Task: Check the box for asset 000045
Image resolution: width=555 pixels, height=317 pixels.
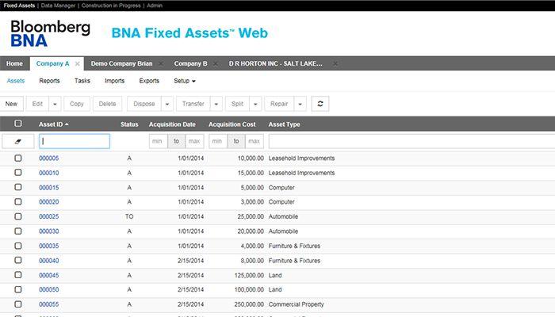Action: coord(18,275)
